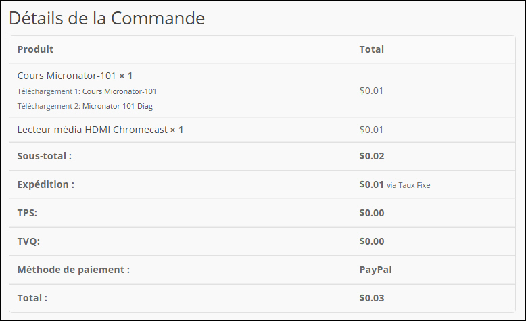
Task: Open the download link Téléchargement 2: Micronator-101-Diag
Action: (x=85, y=106)
